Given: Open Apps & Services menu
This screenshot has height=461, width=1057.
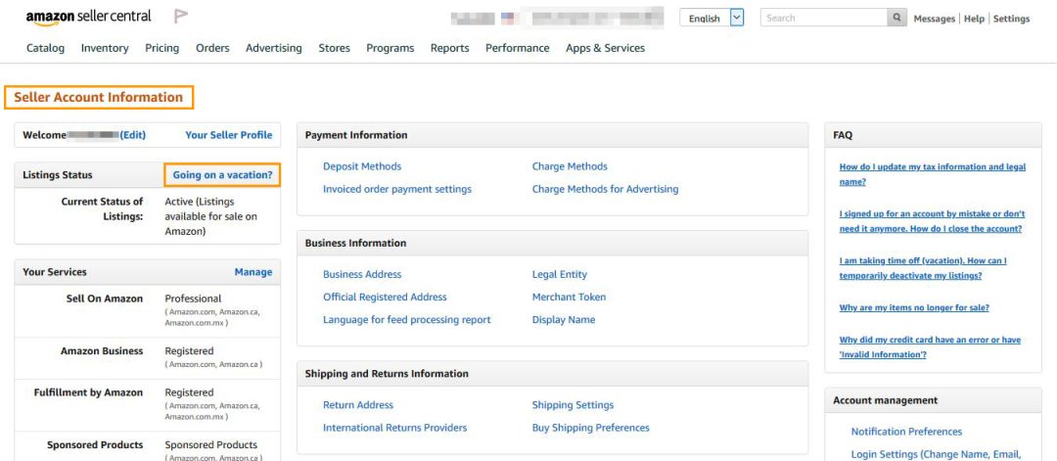Looking at the screenshot, I should [605, 48].
